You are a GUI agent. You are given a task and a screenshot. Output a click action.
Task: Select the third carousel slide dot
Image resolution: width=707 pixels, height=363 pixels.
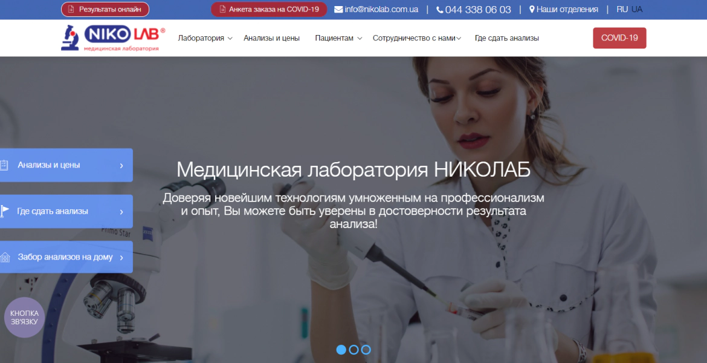pyautogui.click(x=366, y=350)
